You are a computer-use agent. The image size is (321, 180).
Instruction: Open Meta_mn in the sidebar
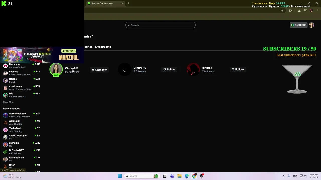[21, 66]
